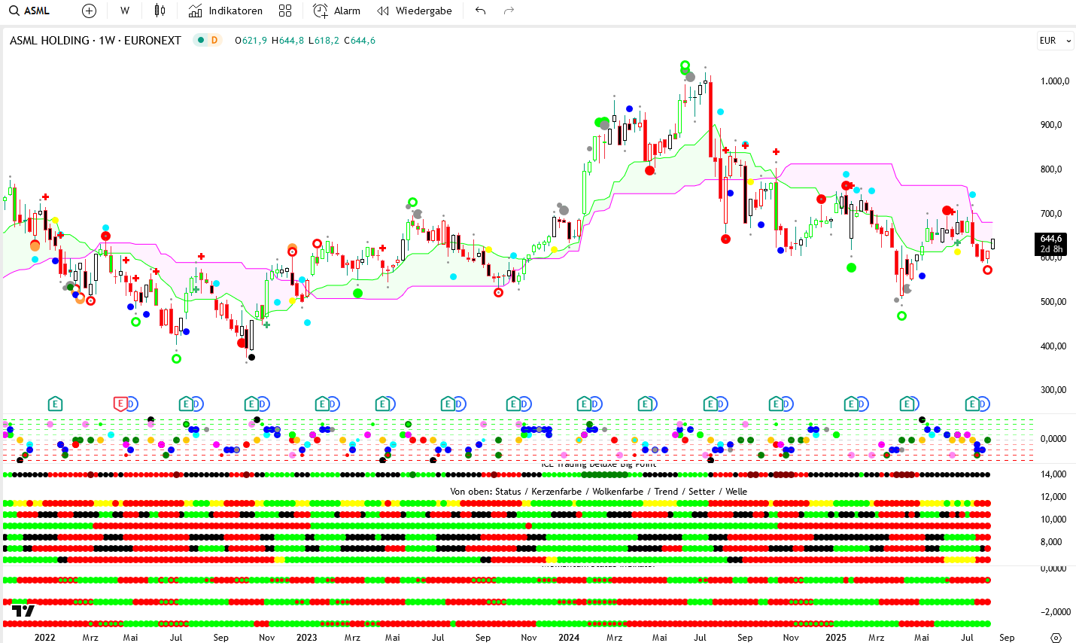
Task: Click the TradingView logo in the chart corner
Action: coord(23,611)
